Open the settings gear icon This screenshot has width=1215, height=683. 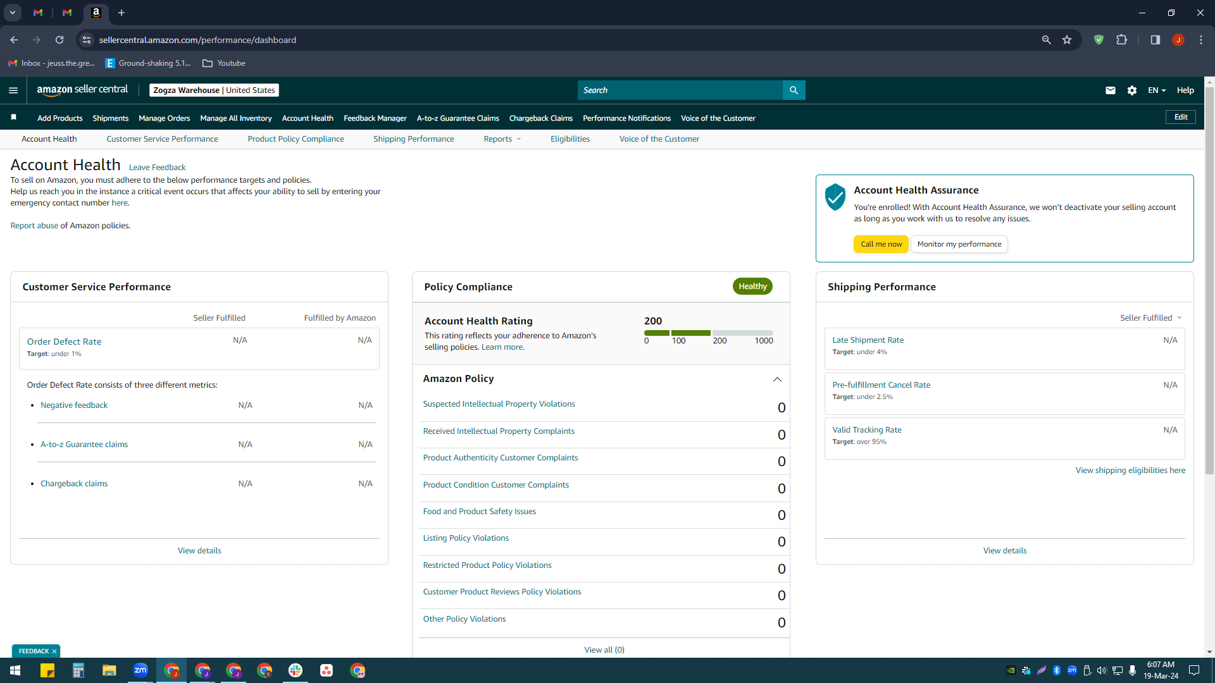[1132, 90]
